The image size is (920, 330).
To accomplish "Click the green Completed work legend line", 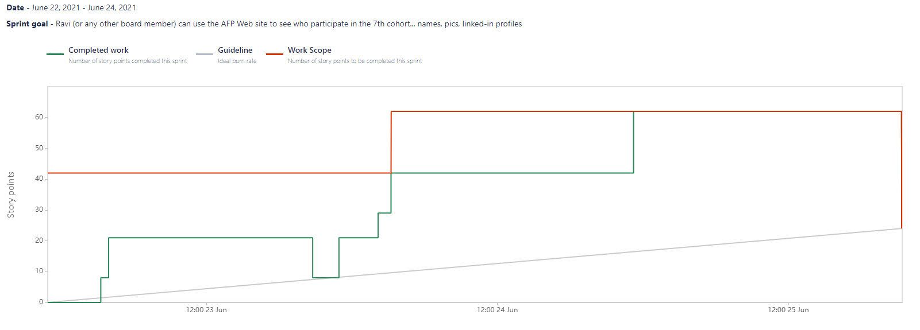I will pyautogui.click(x=55, y=54).
